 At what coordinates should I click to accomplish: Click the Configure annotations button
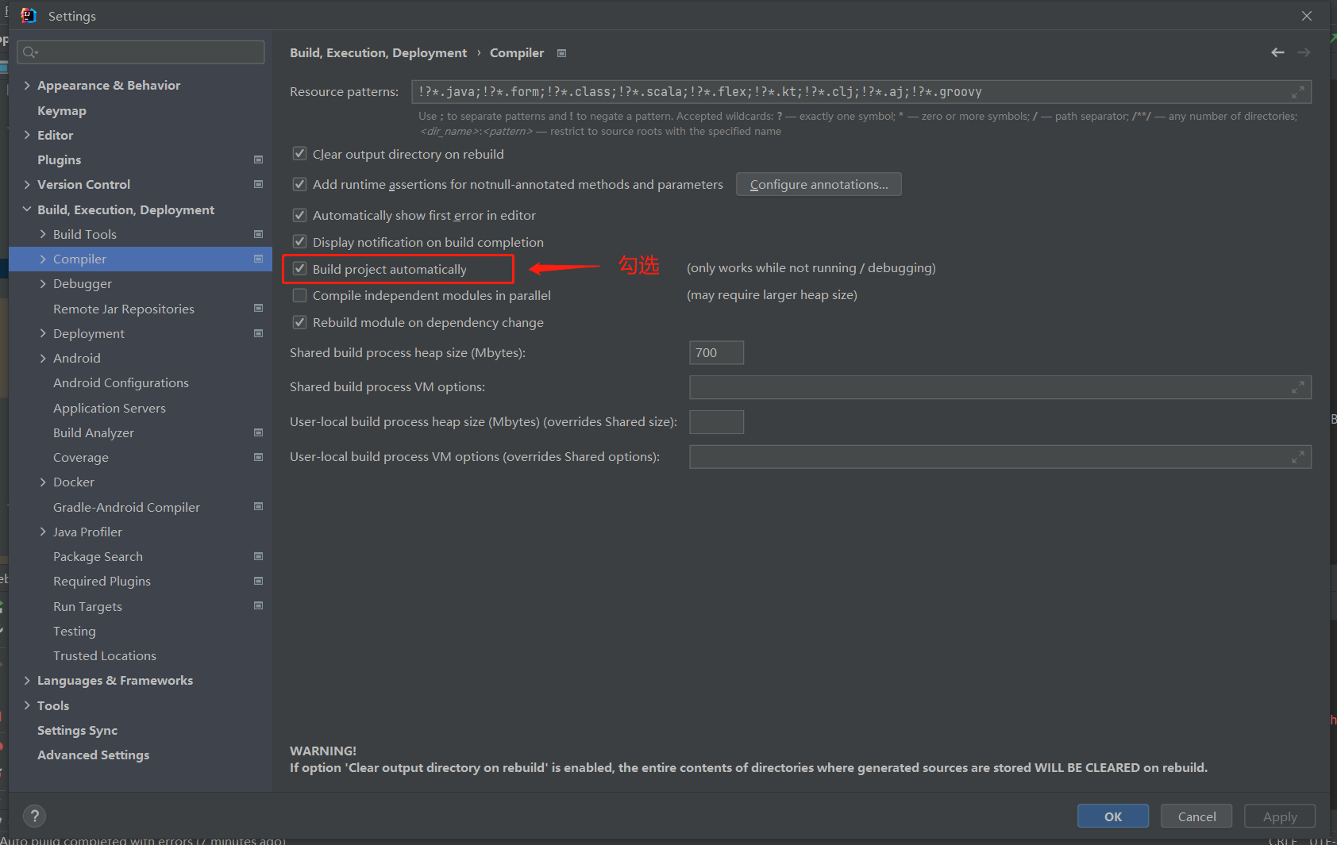818,184
